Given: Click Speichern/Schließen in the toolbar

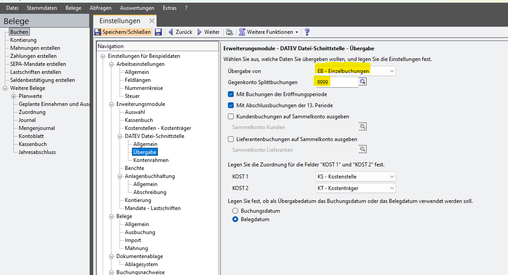Looking at the screenshot, I should [123, 32].
